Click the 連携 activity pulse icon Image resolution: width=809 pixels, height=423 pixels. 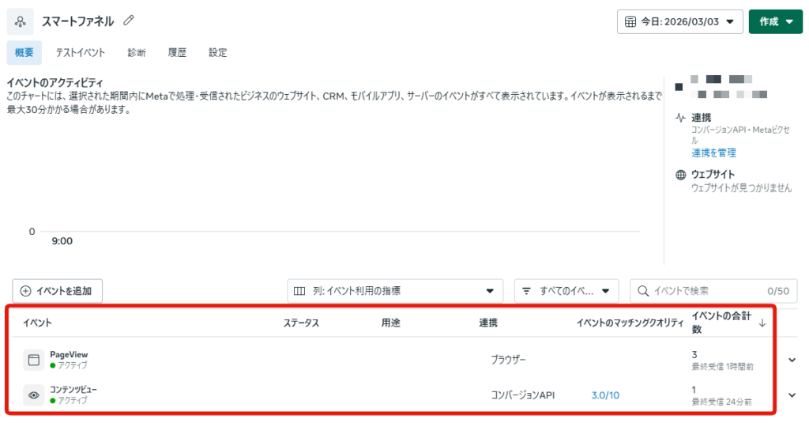[680, 118]
